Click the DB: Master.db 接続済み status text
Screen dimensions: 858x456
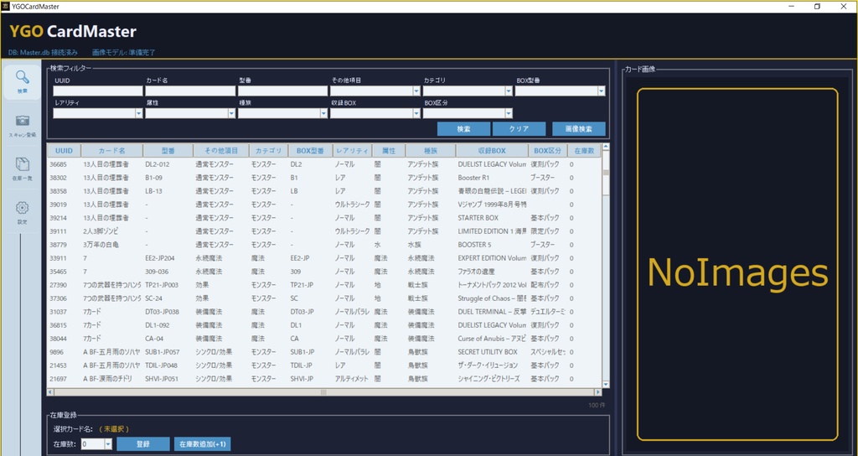(x=44, y=53)
